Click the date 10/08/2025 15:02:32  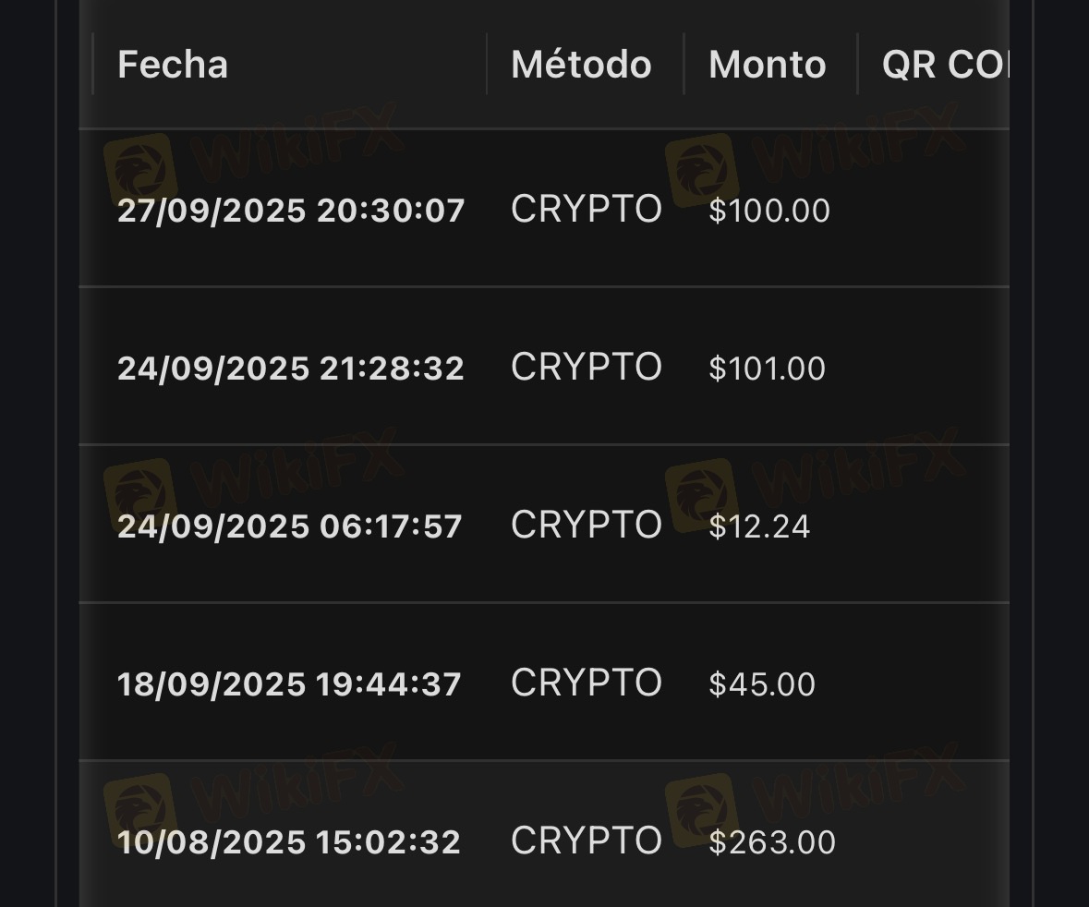289,842
